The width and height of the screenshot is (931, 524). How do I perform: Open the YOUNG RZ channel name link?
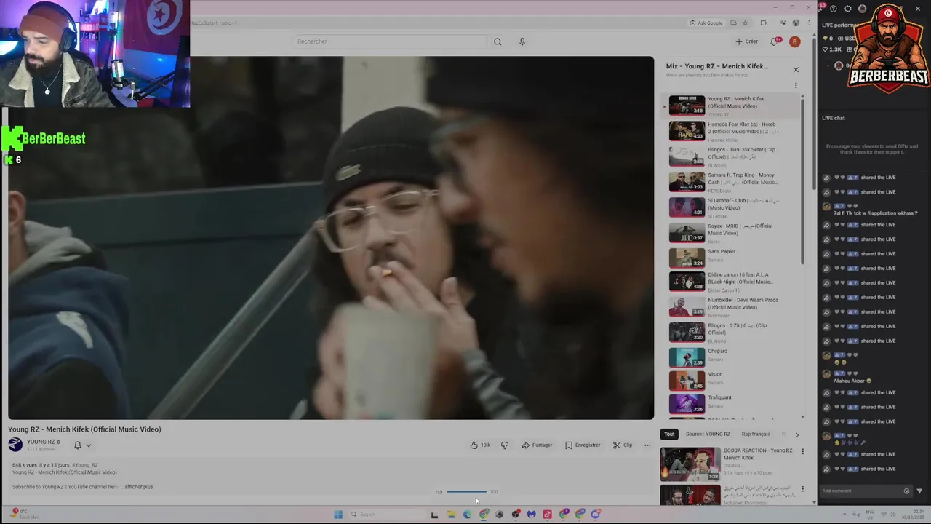pyautogui.click(x=42, y=442)
